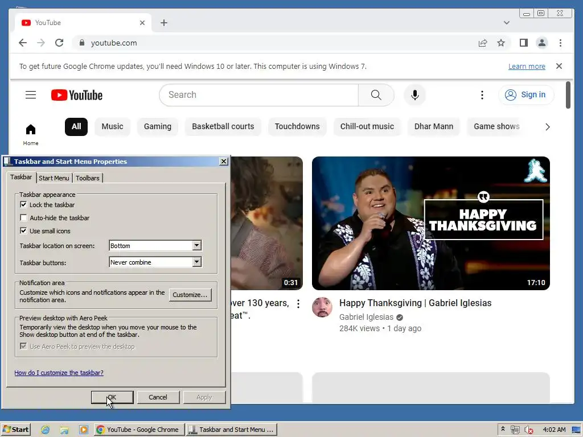The width and height of the screenshot is (583, 437).
Task: Click the Chrome forward arrow
Action: 41,43
